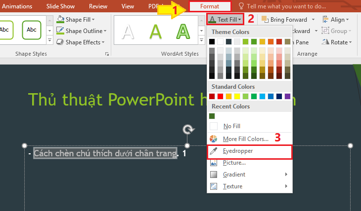Pick the orange theme color swatch
Viewport: 361px width, 211px height.
click(x=271, y=41)
